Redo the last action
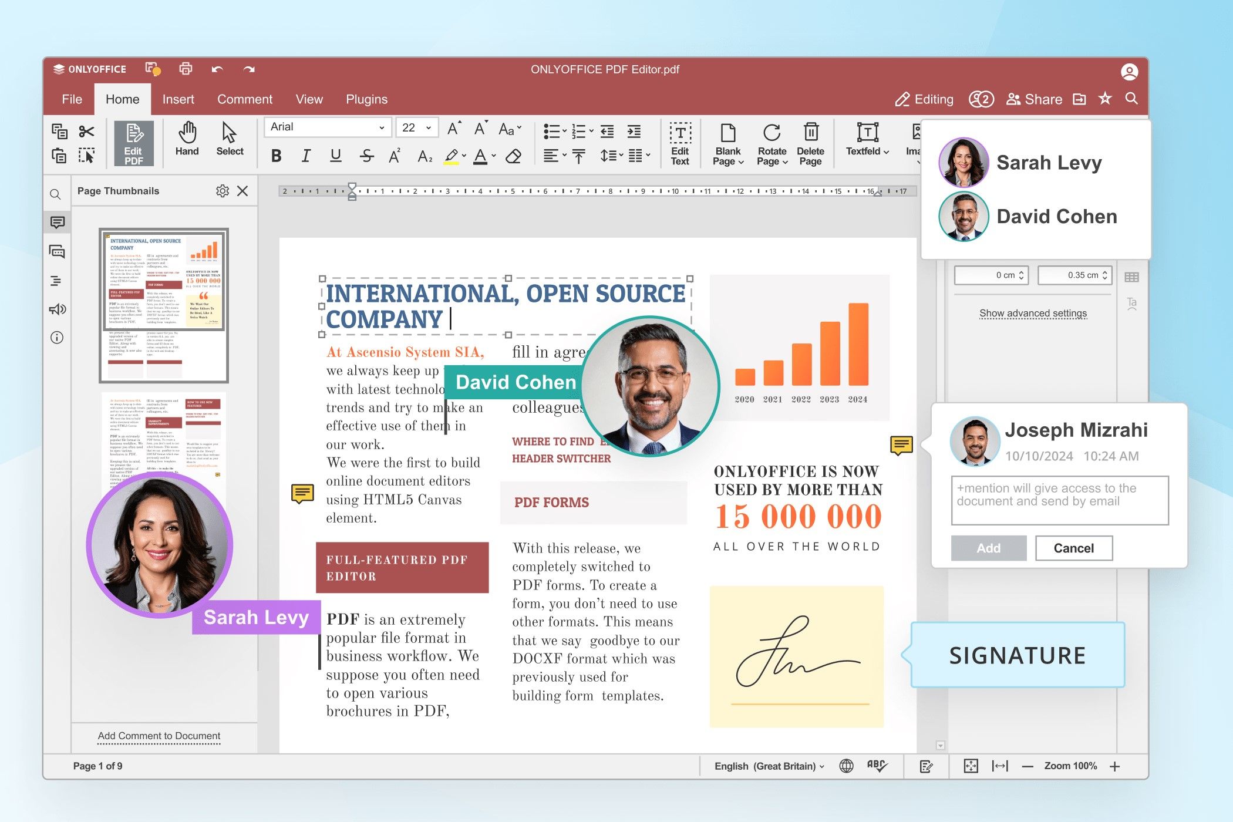The height and width of the screenshot is (822, 1233). (x=249, y=69)
